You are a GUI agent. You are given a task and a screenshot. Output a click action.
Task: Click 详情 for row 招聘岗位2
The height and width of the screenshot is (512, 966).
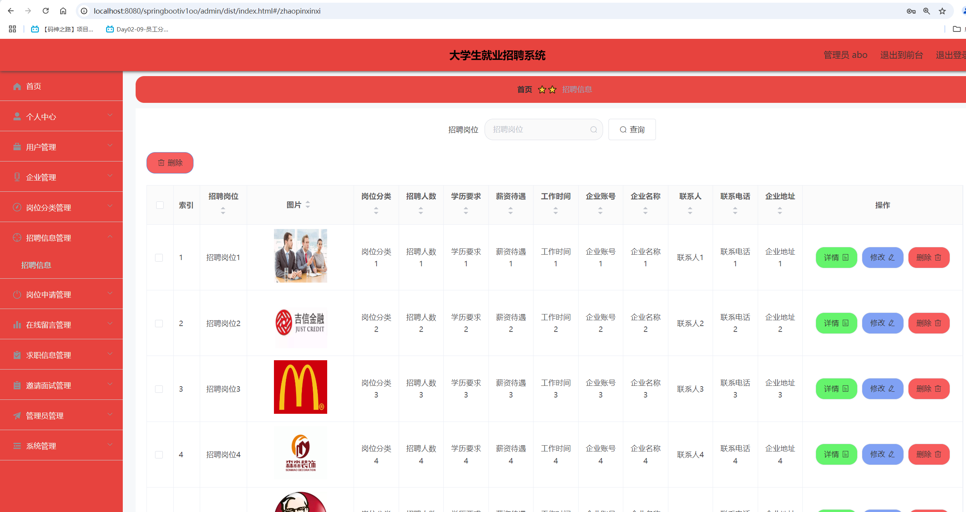click(836, 323)
